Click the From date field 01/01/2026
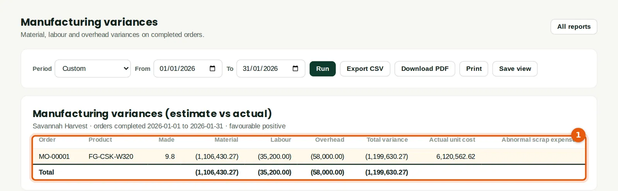Viewport: 618px width, 191px height. [188, 69]
